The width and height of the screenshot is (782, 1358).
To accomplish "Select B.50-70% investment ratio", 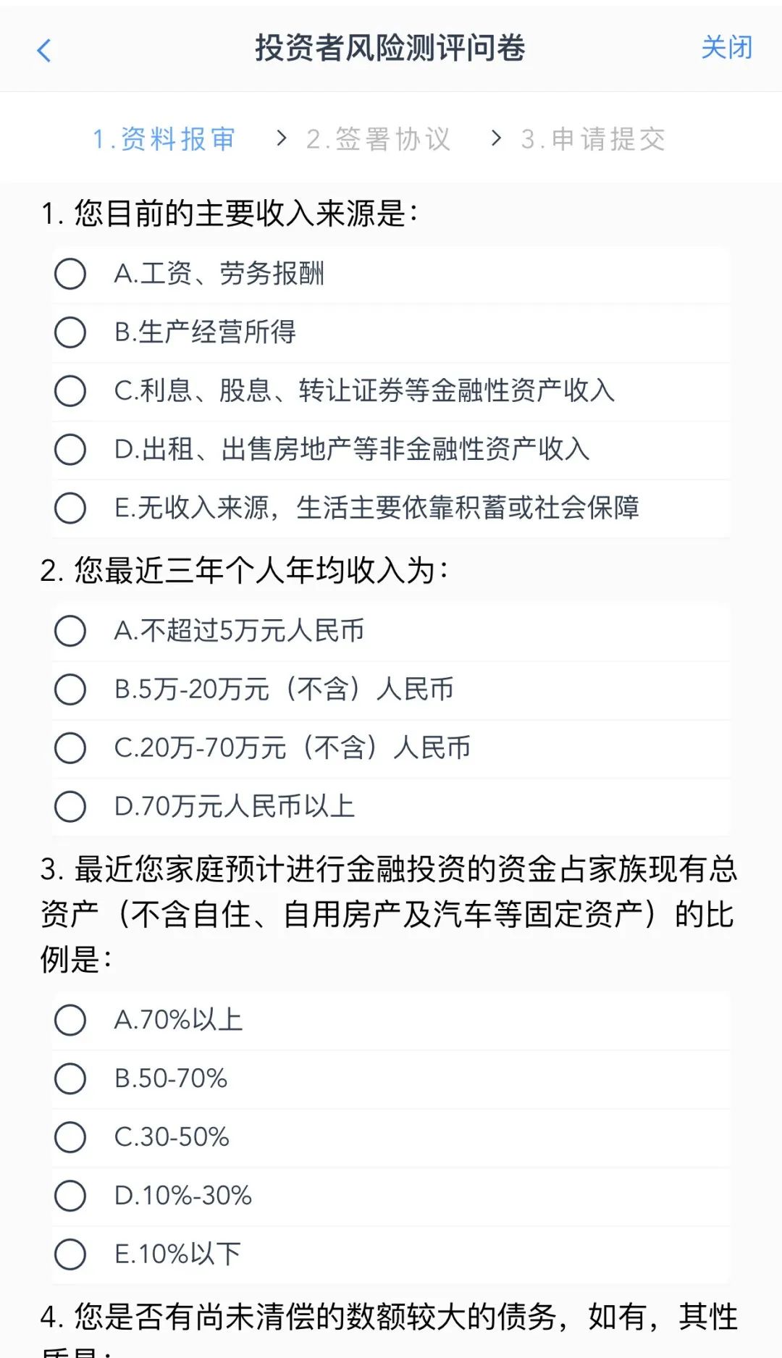I will [70, 1079].
